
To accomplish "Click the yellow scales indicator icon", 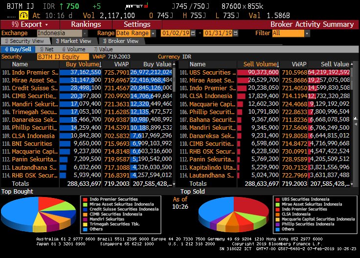I will (23, 15).
